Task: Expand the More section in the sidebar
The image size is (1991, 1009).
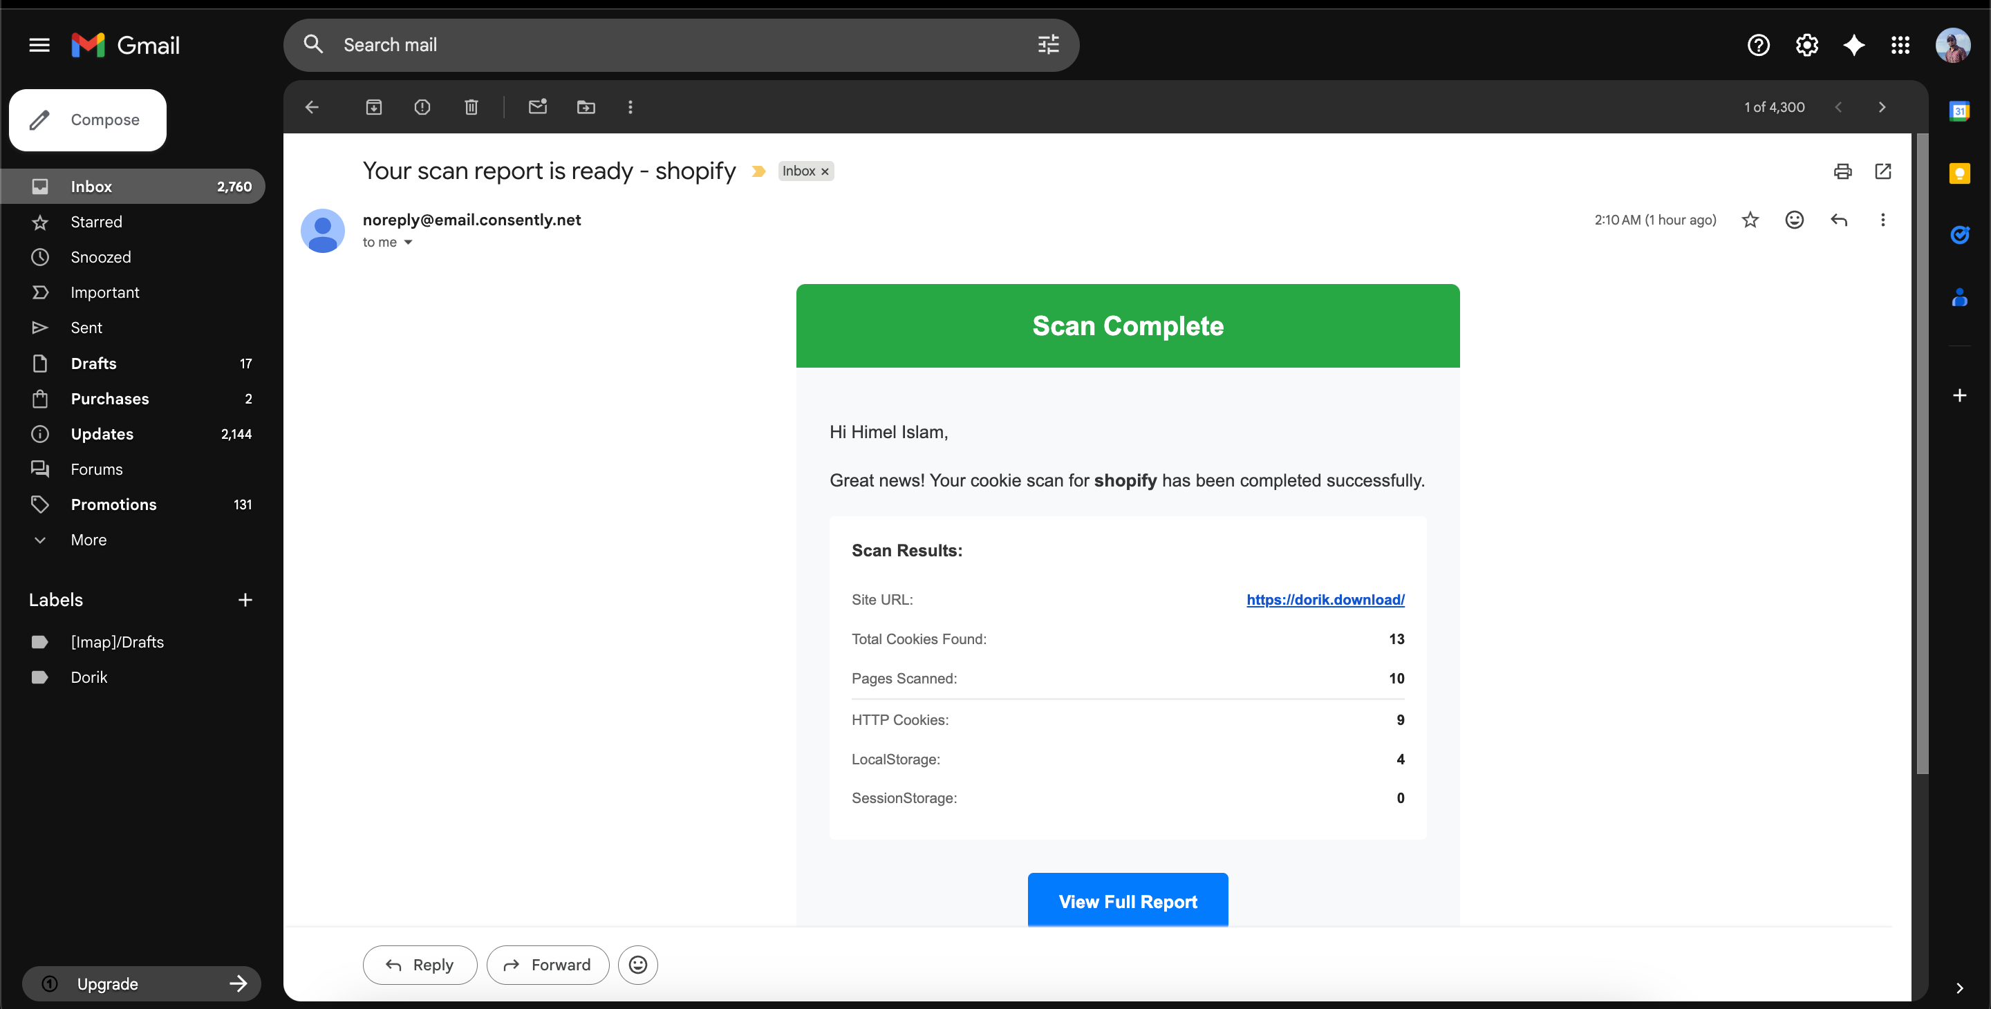Action: click(88, 540)
